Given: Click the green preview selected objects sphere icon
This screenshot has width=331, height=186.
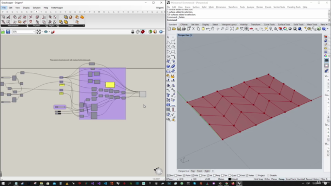Looking at the screenshot, I should [x=150, y=32].
